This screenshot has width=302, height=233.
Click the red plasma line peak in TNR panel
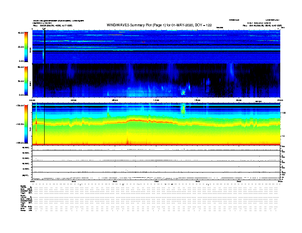click(135, 120)
